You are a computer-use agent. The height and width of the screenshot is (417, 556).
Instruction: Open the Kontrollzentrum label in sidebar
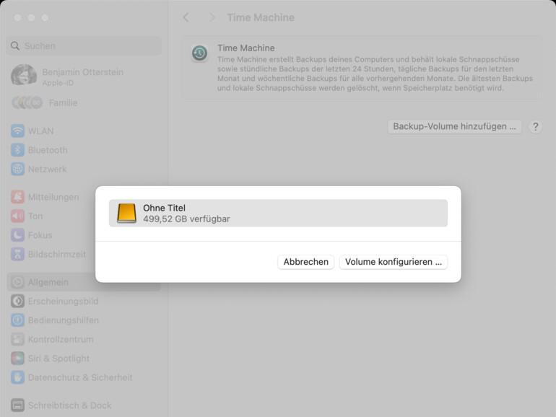click(61, 339)
